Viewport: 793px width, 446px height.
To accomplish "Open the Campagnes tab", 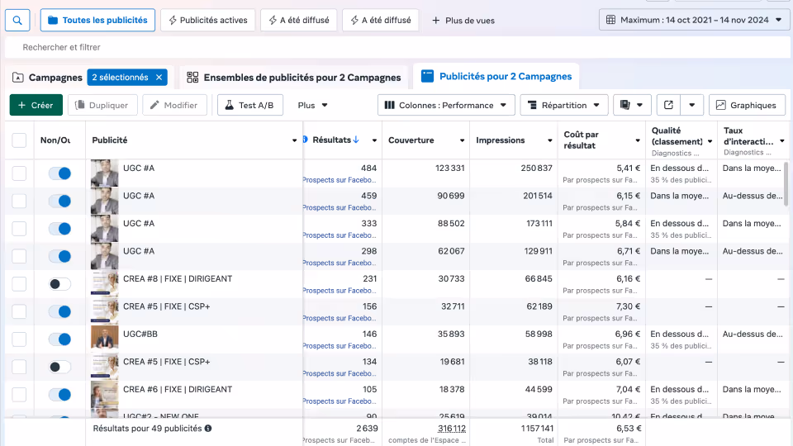I will [x=47, y=78].
